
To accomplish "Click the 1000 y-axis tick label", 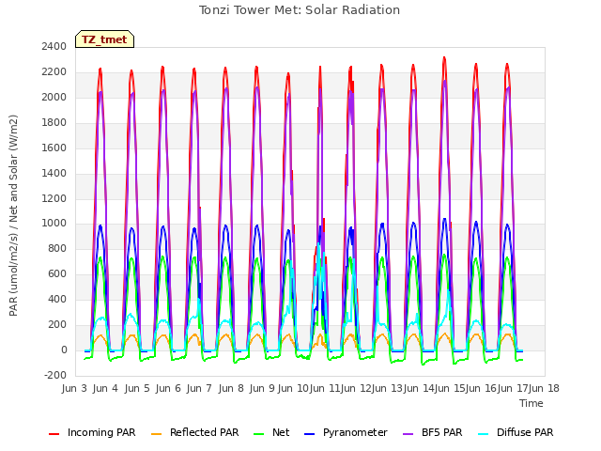I will [54, 224].
